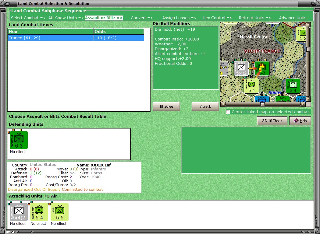Click the map scroll left arrow
This screenshot has width=320, height=234.
pyautogui.click(x=223, y=104)
